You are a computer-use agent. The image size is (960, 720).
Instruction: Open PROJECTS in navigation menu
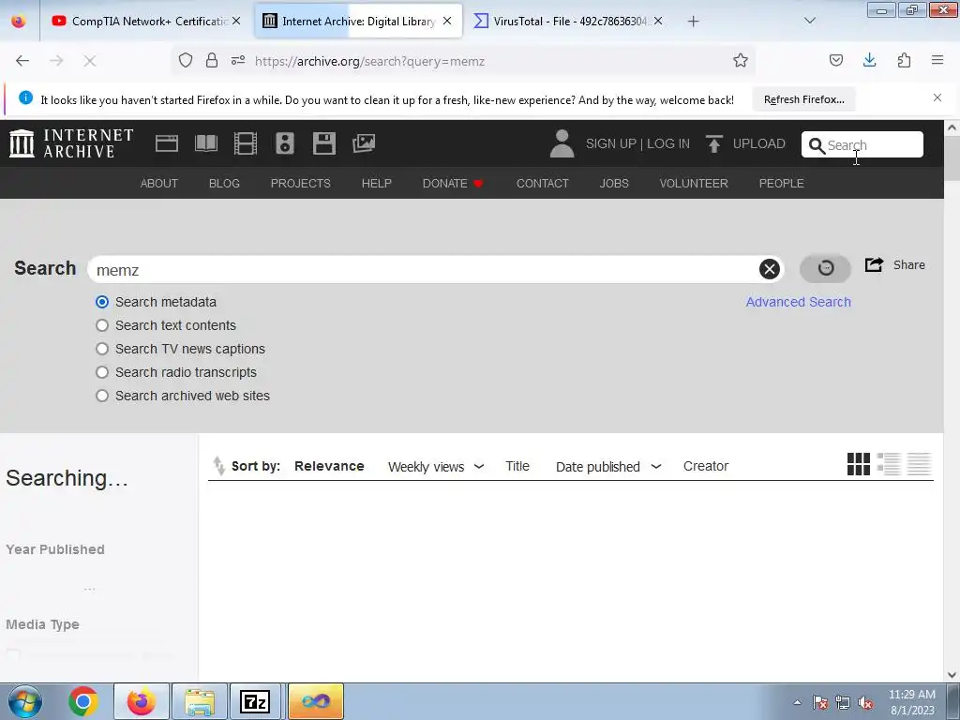pyautogui.click(x=301, y=183)
